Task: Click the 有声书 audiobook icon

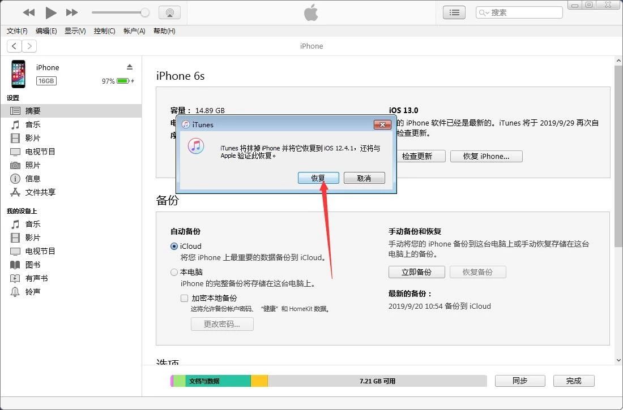Action: click(x=15, y=278)
